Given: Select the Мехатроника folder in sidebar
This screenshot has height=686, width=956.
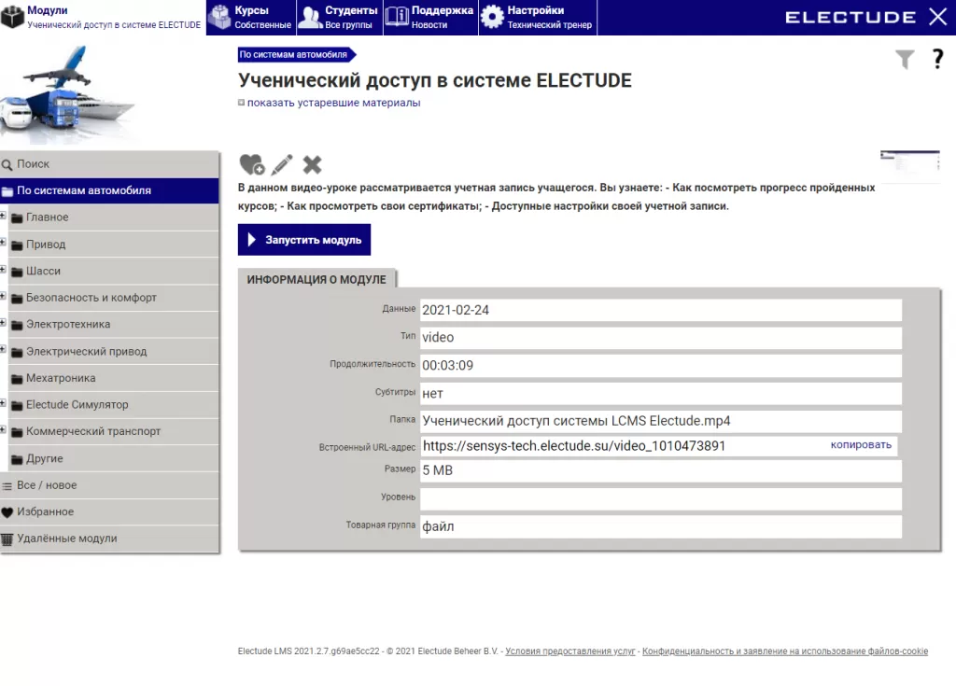Looking at the screenshot, I should click(61, 378).
